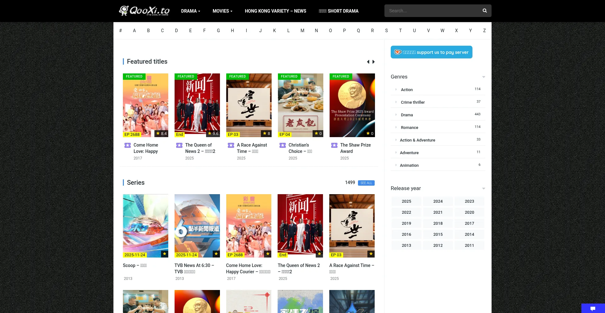Select release year 2024
The height and width of the screenshot is (313, 605).
(438, 201)
